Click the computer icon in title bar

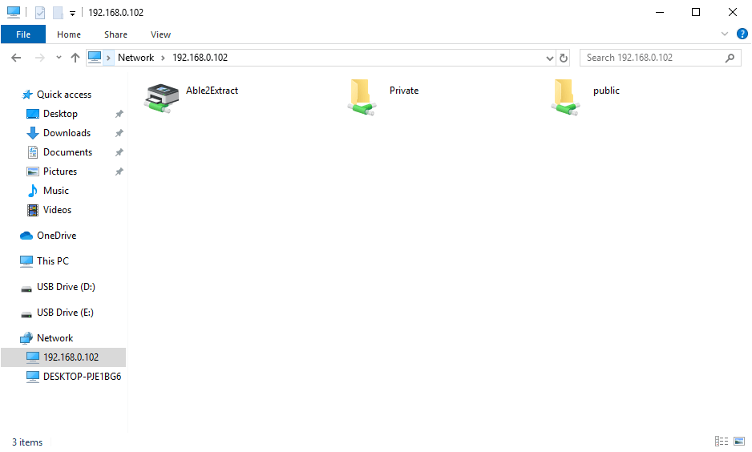click(x=14, y=12)
